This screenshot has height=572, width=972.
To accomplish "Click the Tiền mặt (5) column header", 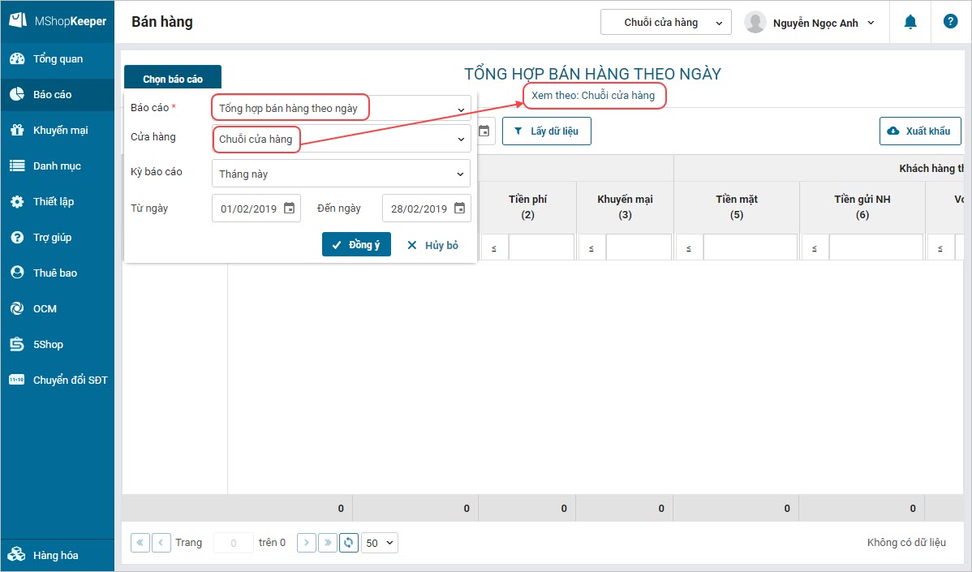I will tap(737, 207).
